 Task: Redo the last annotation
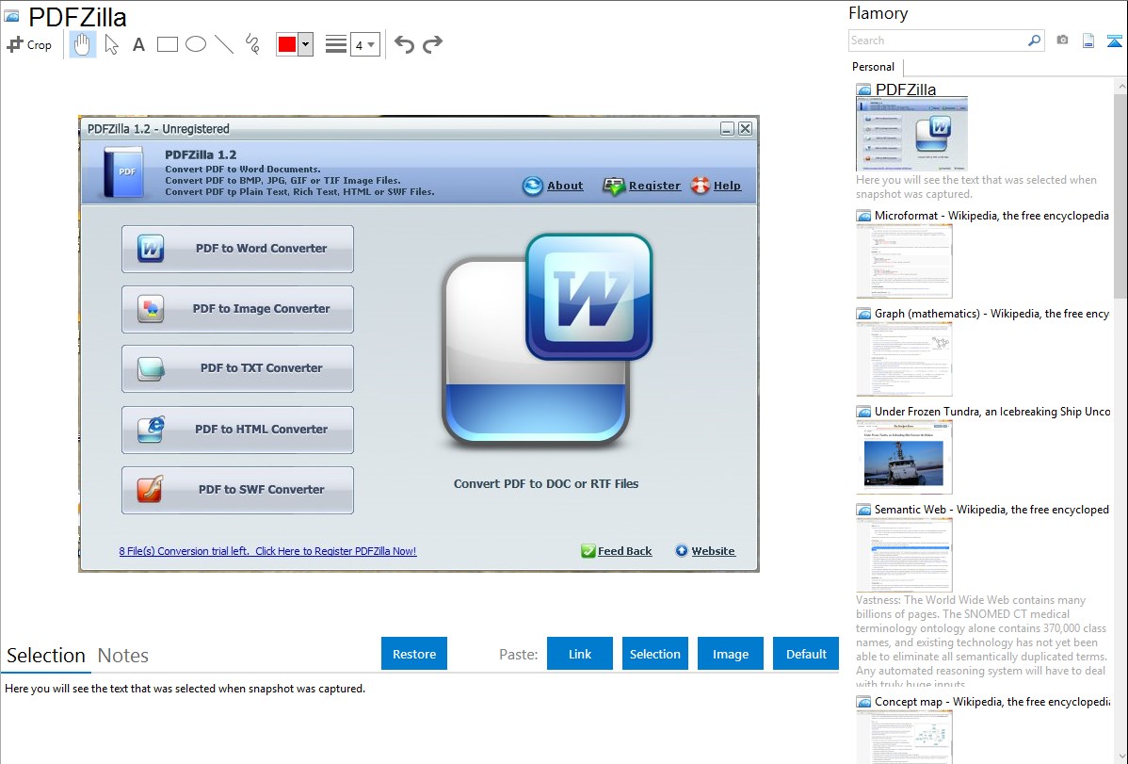pyautogui.click(x=432, y=44)
